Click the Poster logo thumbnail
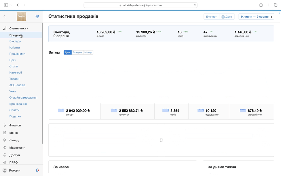This screenshot has width=281, height=176. [x=21, y=16]
